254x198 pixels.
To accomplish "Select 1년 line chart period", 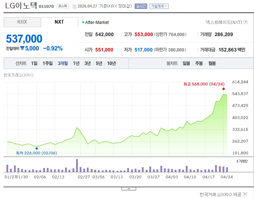I will (x=76, y=63).
